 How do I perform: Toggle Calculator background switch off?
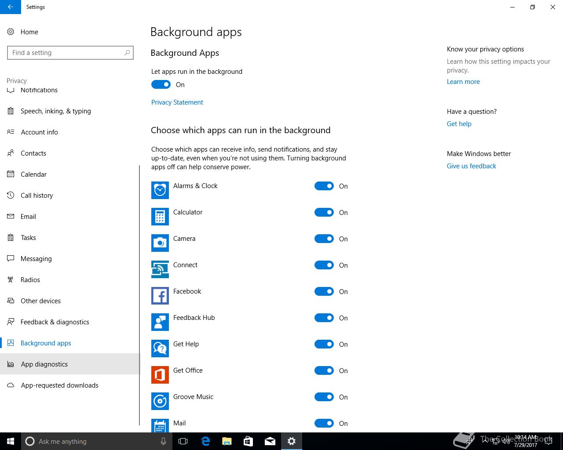point(324,212)
